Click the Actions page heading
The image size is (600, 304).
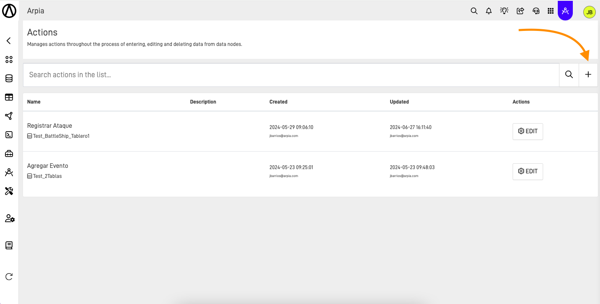[x=42, y=32]
